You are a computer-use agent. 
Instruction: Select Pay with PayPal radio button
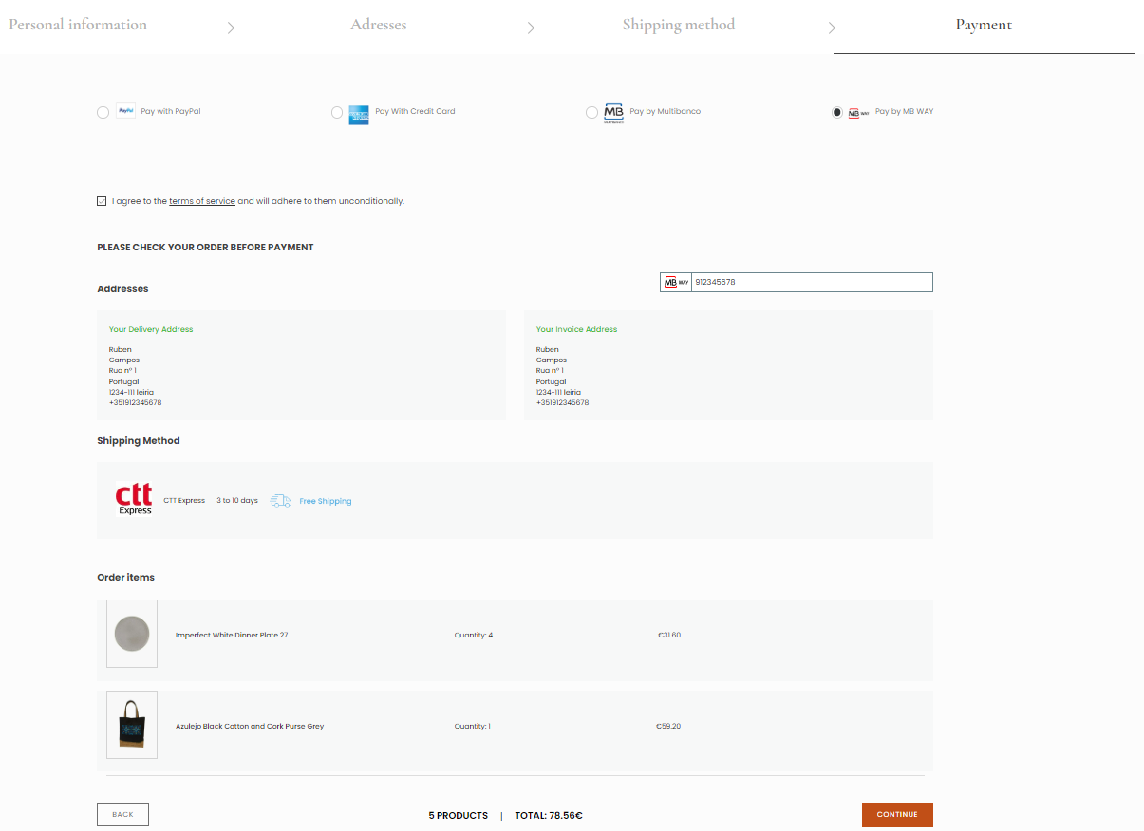pos(103,113)
